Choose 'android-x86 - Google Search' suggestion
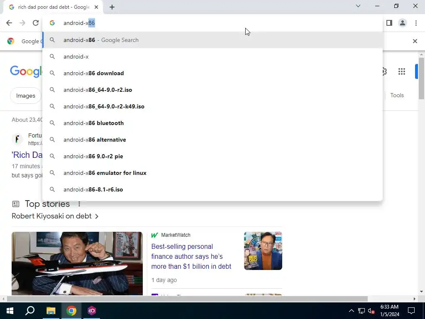This screenshot has height=319, width=425. coord(212,40)
